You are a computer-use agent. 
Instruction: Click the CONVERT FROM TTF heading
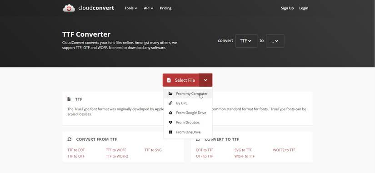(x=97, y=139)
